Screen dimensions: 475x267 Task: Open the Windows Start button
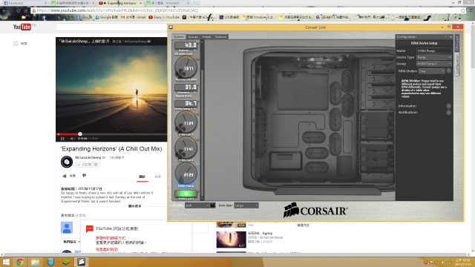point(6,262)
